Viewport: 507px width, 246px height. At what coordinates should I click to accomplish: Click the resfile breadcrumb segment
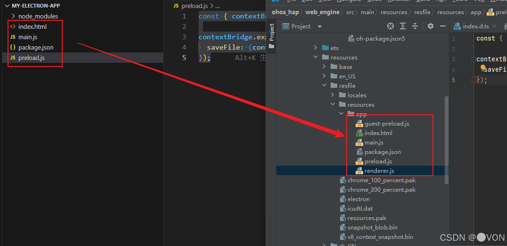click(423, 12)
